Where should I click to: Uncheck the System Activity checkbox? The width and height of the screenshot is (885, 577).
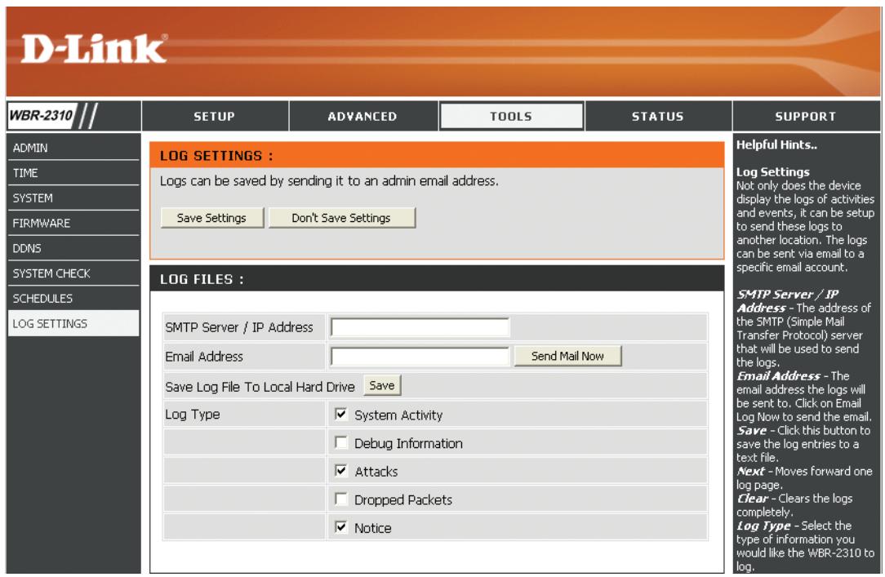(341, 414)
